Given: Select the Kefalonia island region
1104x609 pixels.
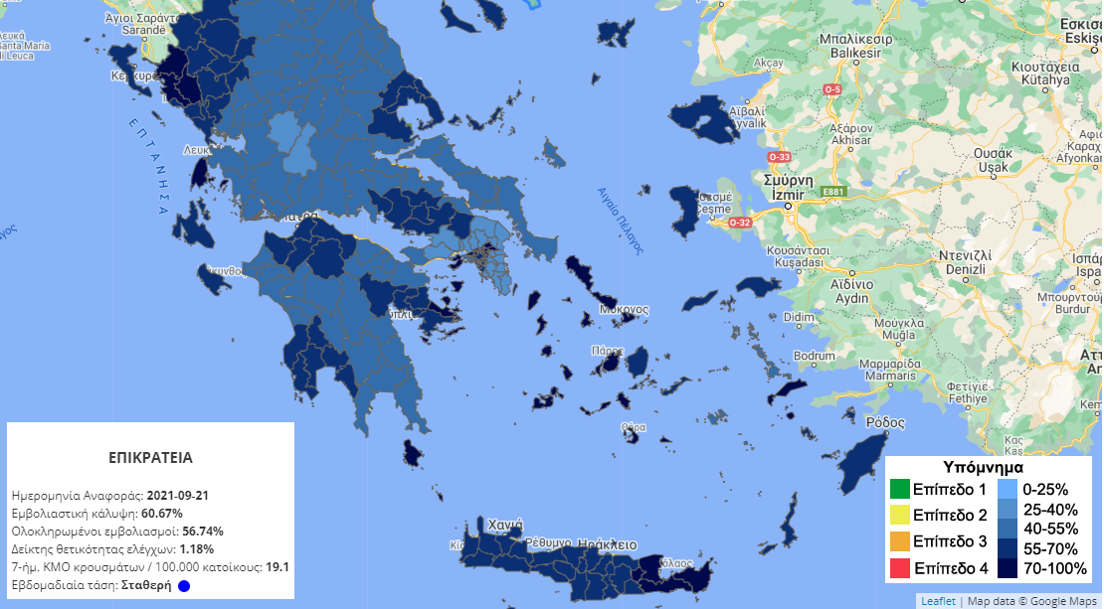Looking at the screenshot, I should pyautogui.click(x=192, y=228).
